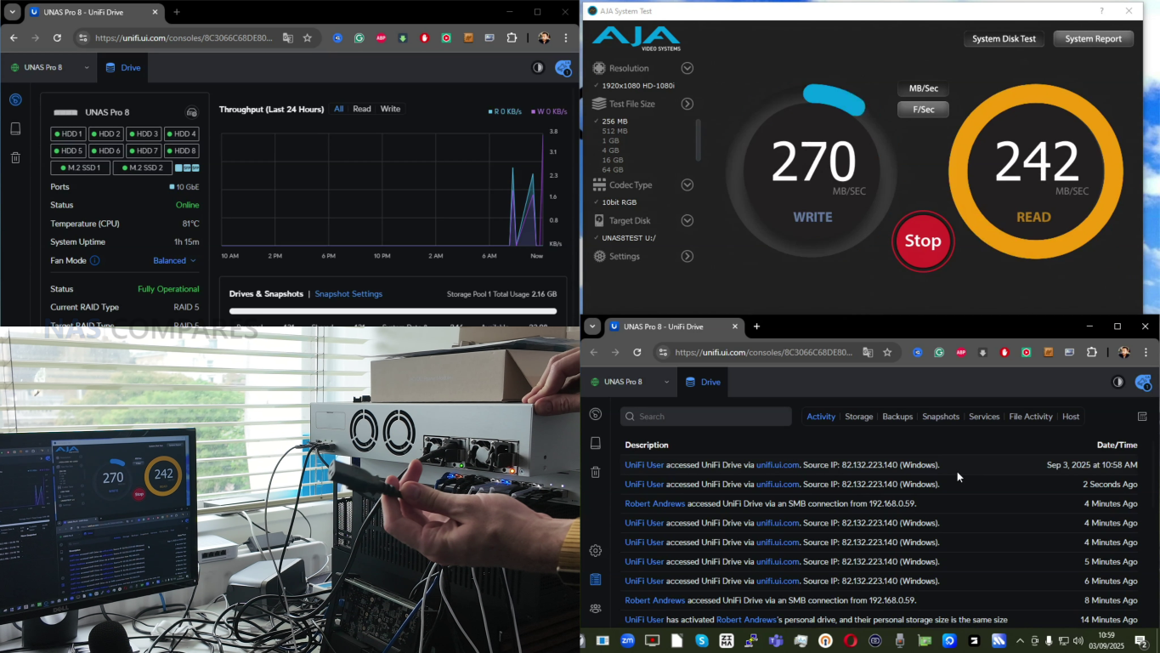
Task: Click the AJA System Report button
Action: coord(1093,38)
